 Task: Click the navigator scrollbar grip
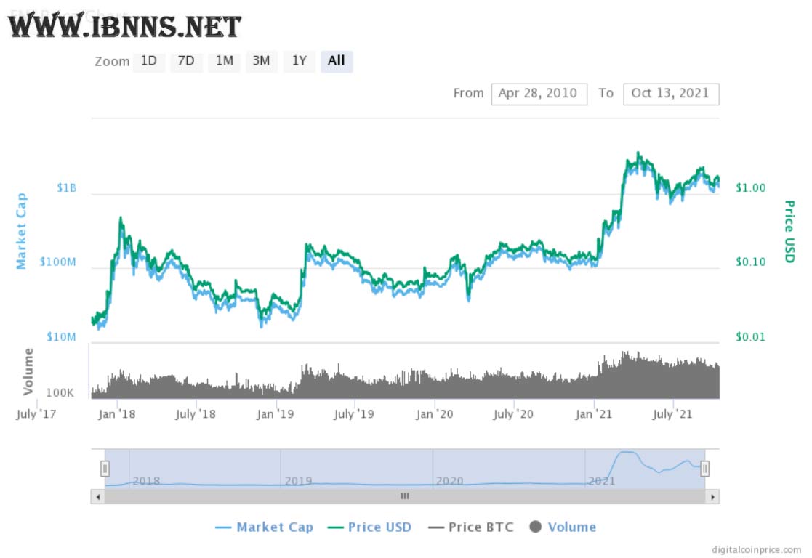(405, 496)
